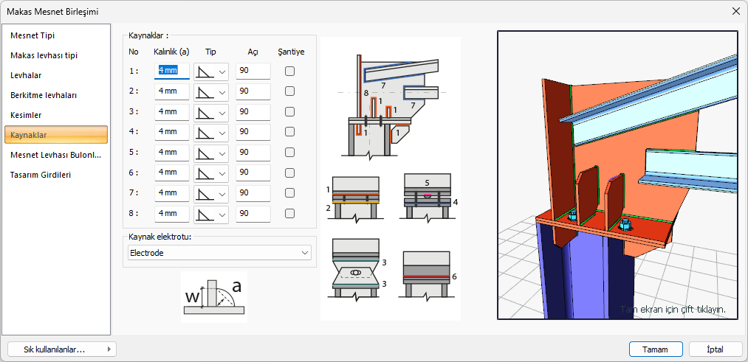748x362 pixels.
Task: Click the weld thickness legend diagram
Action: [213, 297]
